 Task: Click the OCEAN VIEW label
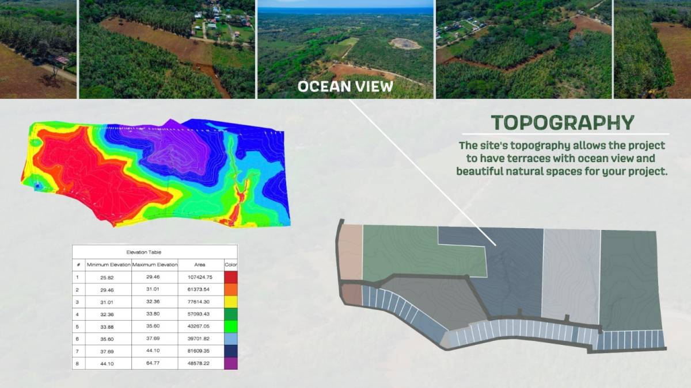click(345, 87)
